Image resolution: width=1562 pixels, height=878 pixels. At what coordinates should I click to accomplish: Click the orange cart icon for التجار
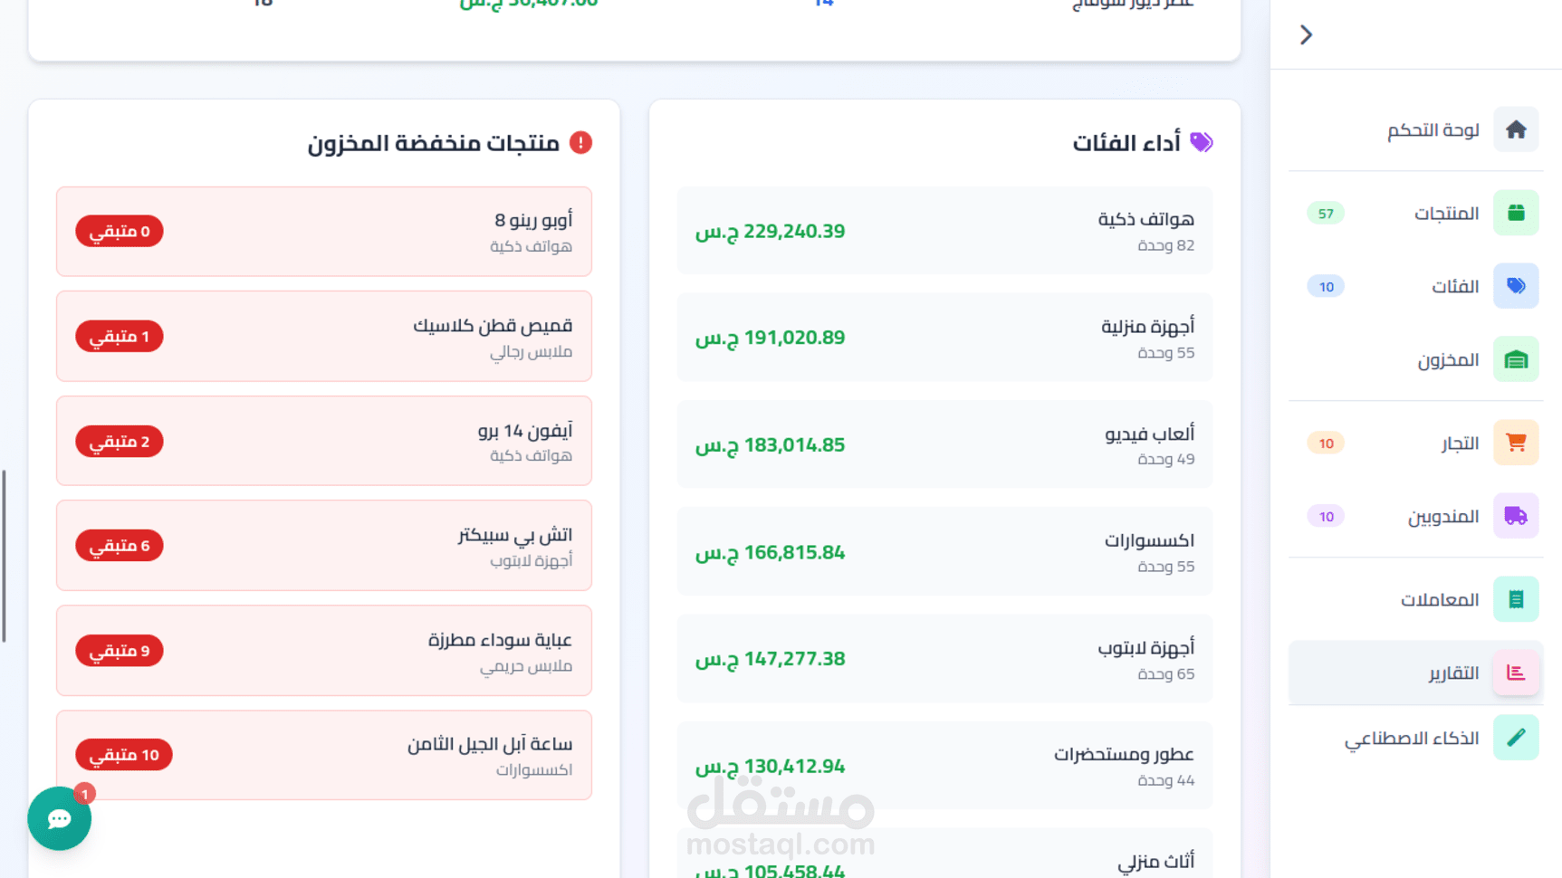[x=1516, y=444]
